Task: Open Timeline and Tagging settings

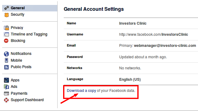Action: coord(29,34)
